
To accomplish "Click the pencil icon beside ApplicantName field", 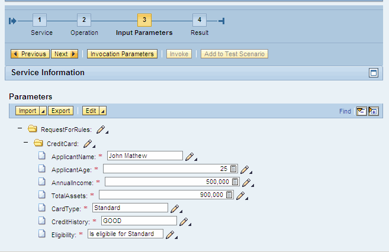I will (x=189, y=156).
